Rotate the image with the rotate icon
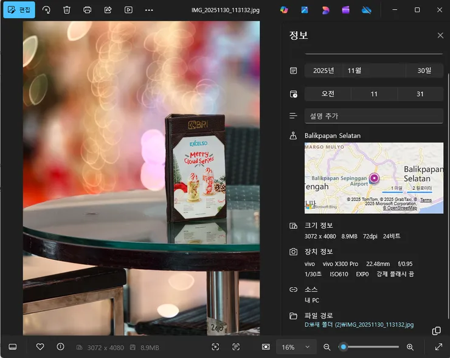Image resolution: width=450 pixels, height=358 pixels. [x=46, y=10]
